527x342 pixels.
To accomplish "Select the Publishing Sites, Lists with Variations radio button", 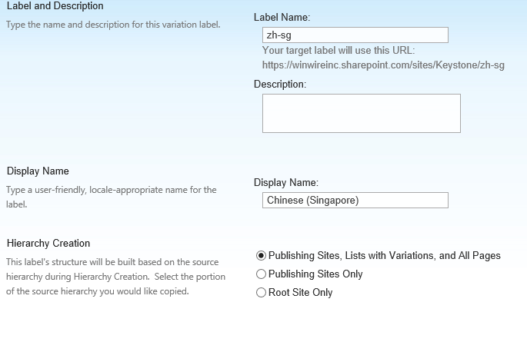I will 261,256.
